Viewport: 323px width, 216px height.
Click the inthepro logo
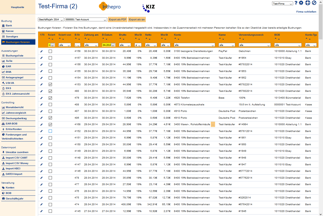click(x=110, y=7)
